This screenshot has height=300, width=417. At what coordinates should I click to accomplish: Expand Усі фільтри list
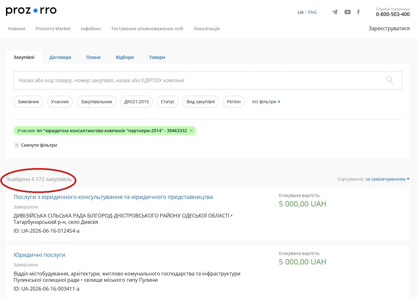coord(266,102)
